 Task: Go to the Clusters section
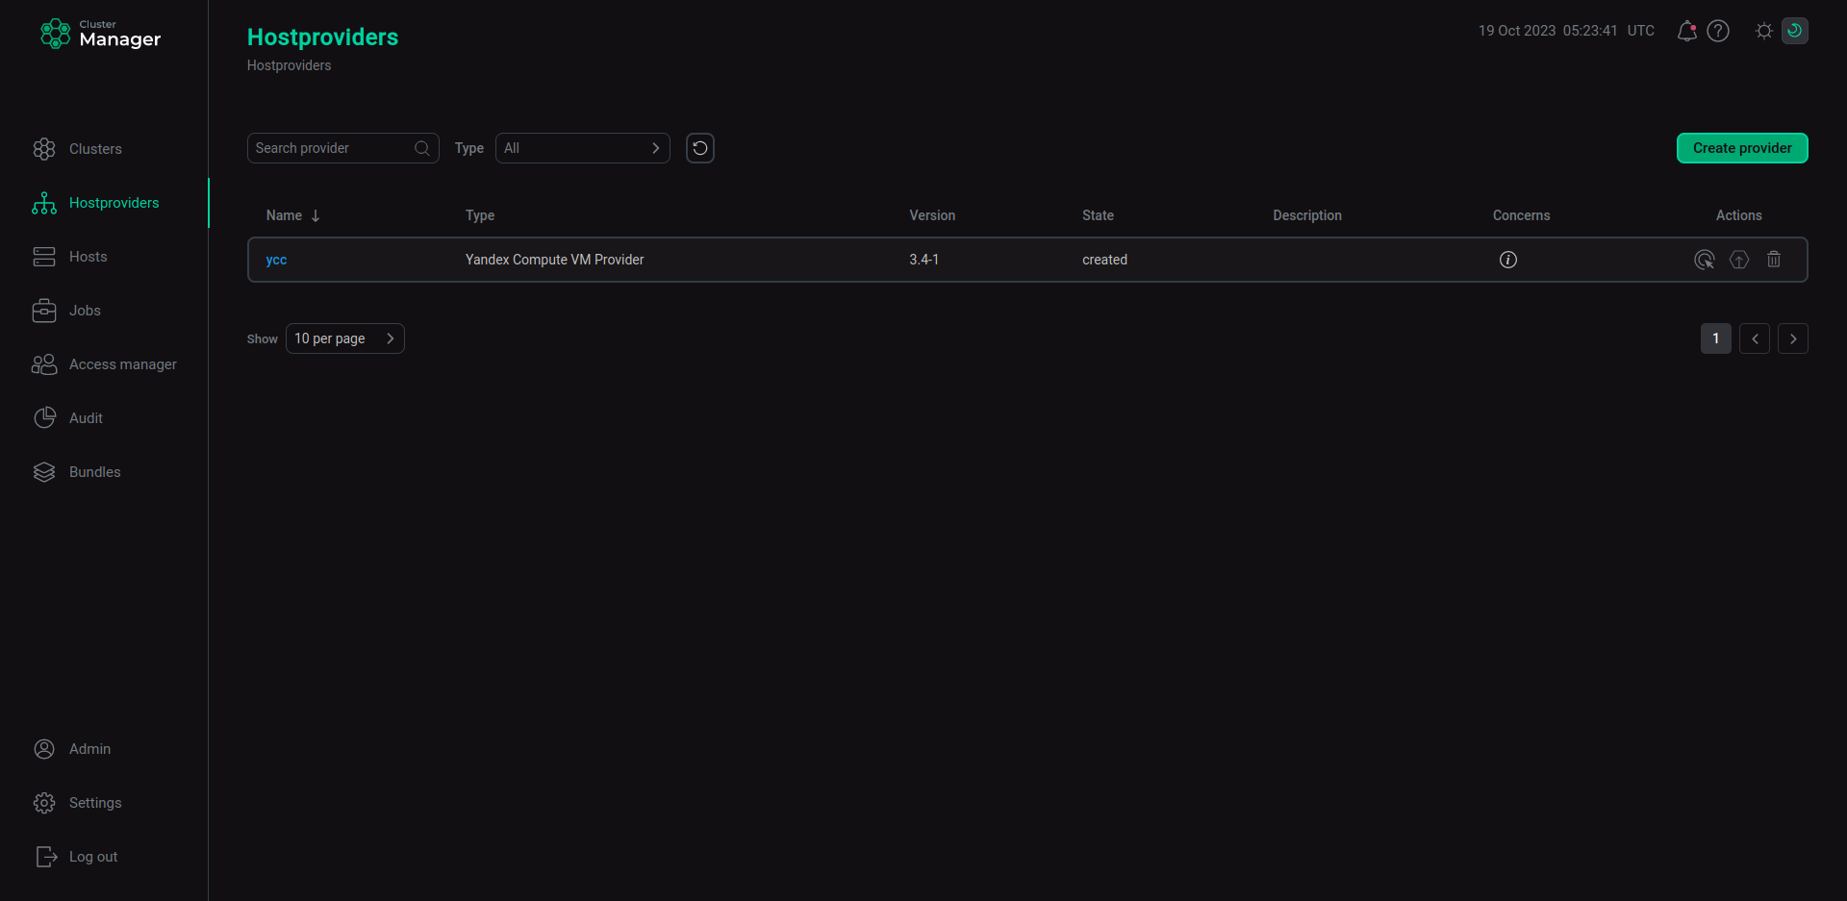[95, 149]
